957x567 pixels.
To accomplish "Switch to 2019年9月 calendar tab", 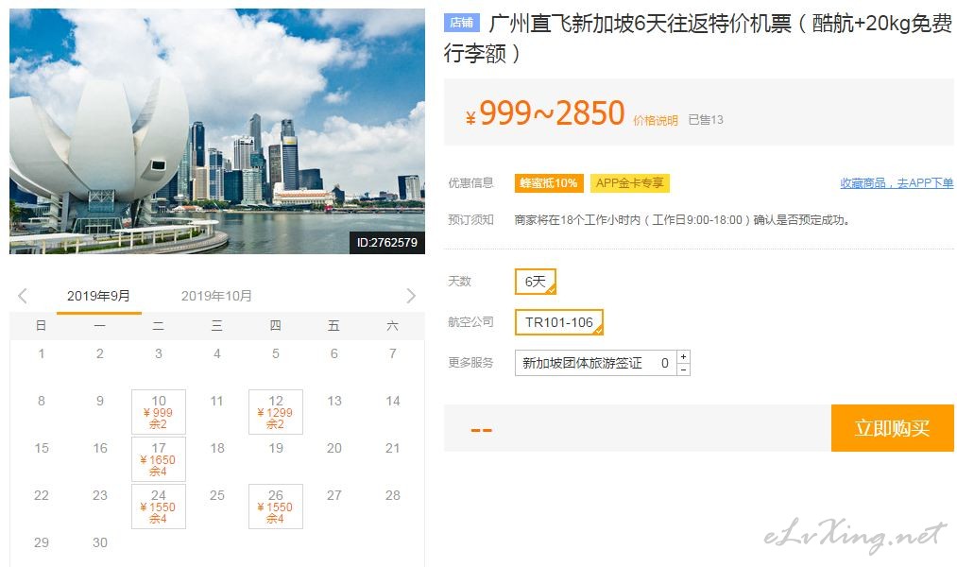I will pos(99,296).
